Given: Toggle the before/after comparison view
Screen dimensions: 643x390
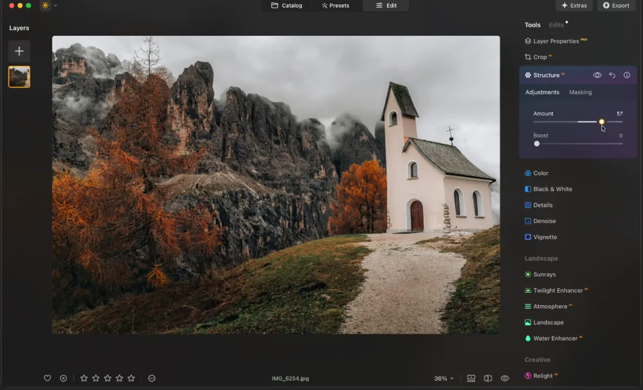Looking at the screenshot, I should coord(488,378).
